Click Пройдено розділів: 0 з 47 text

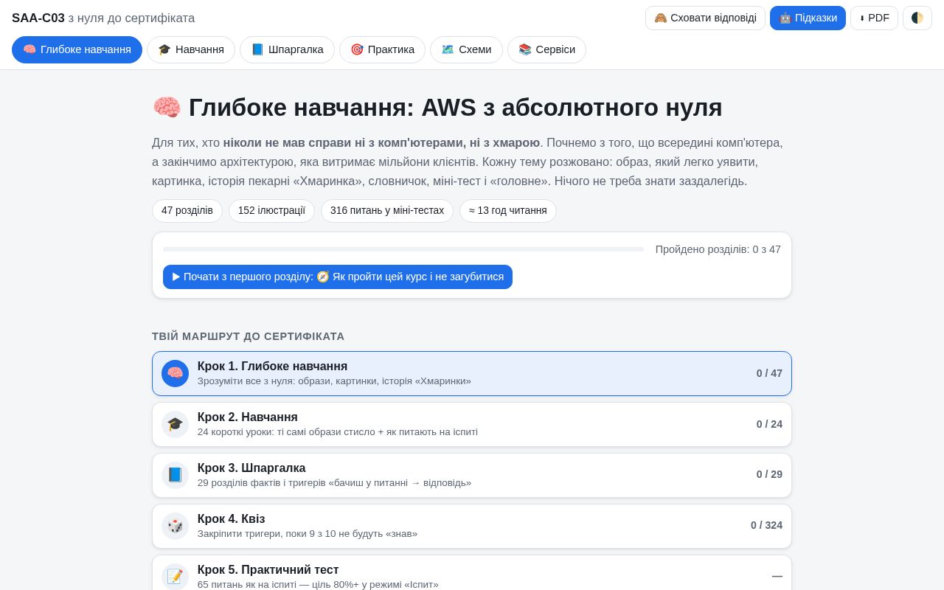point(718,249)
